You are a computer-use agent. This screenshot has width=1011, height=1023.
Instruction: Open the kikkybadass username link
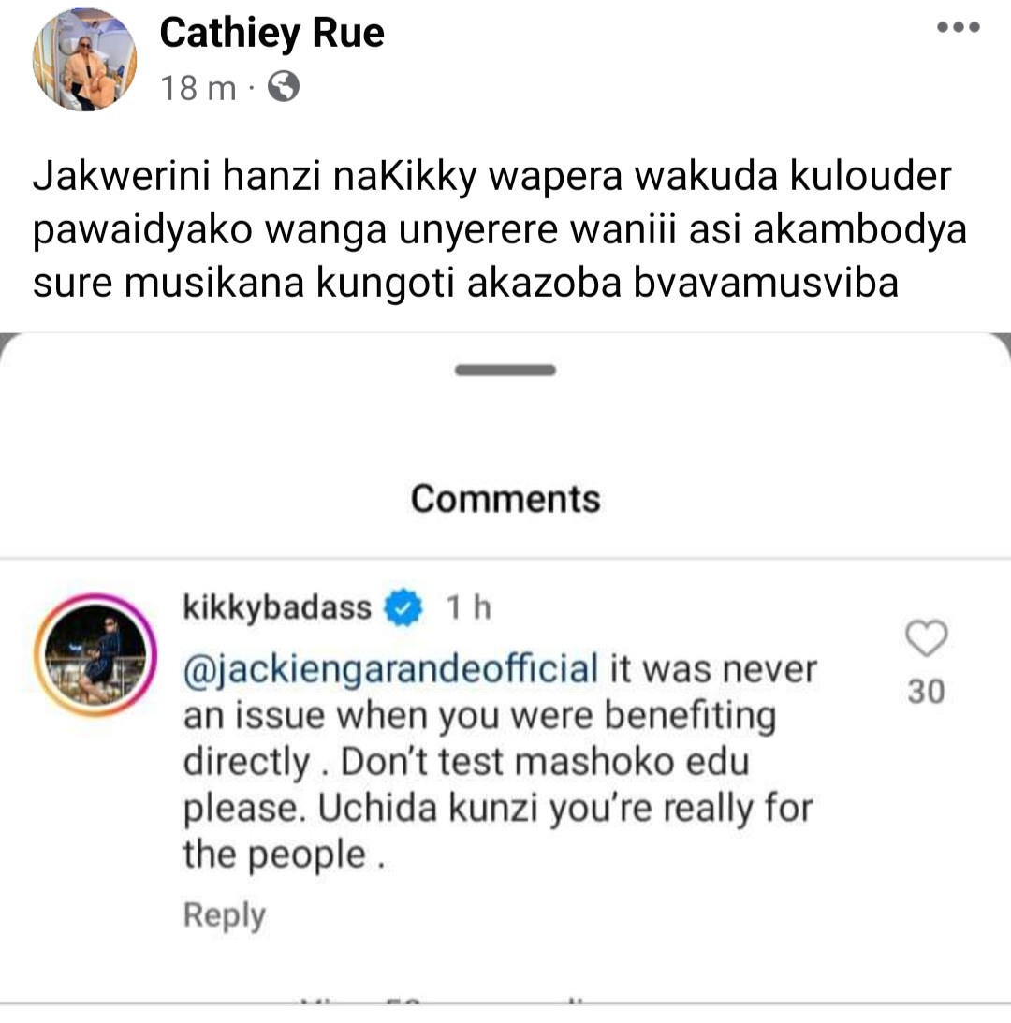point(277,607)
